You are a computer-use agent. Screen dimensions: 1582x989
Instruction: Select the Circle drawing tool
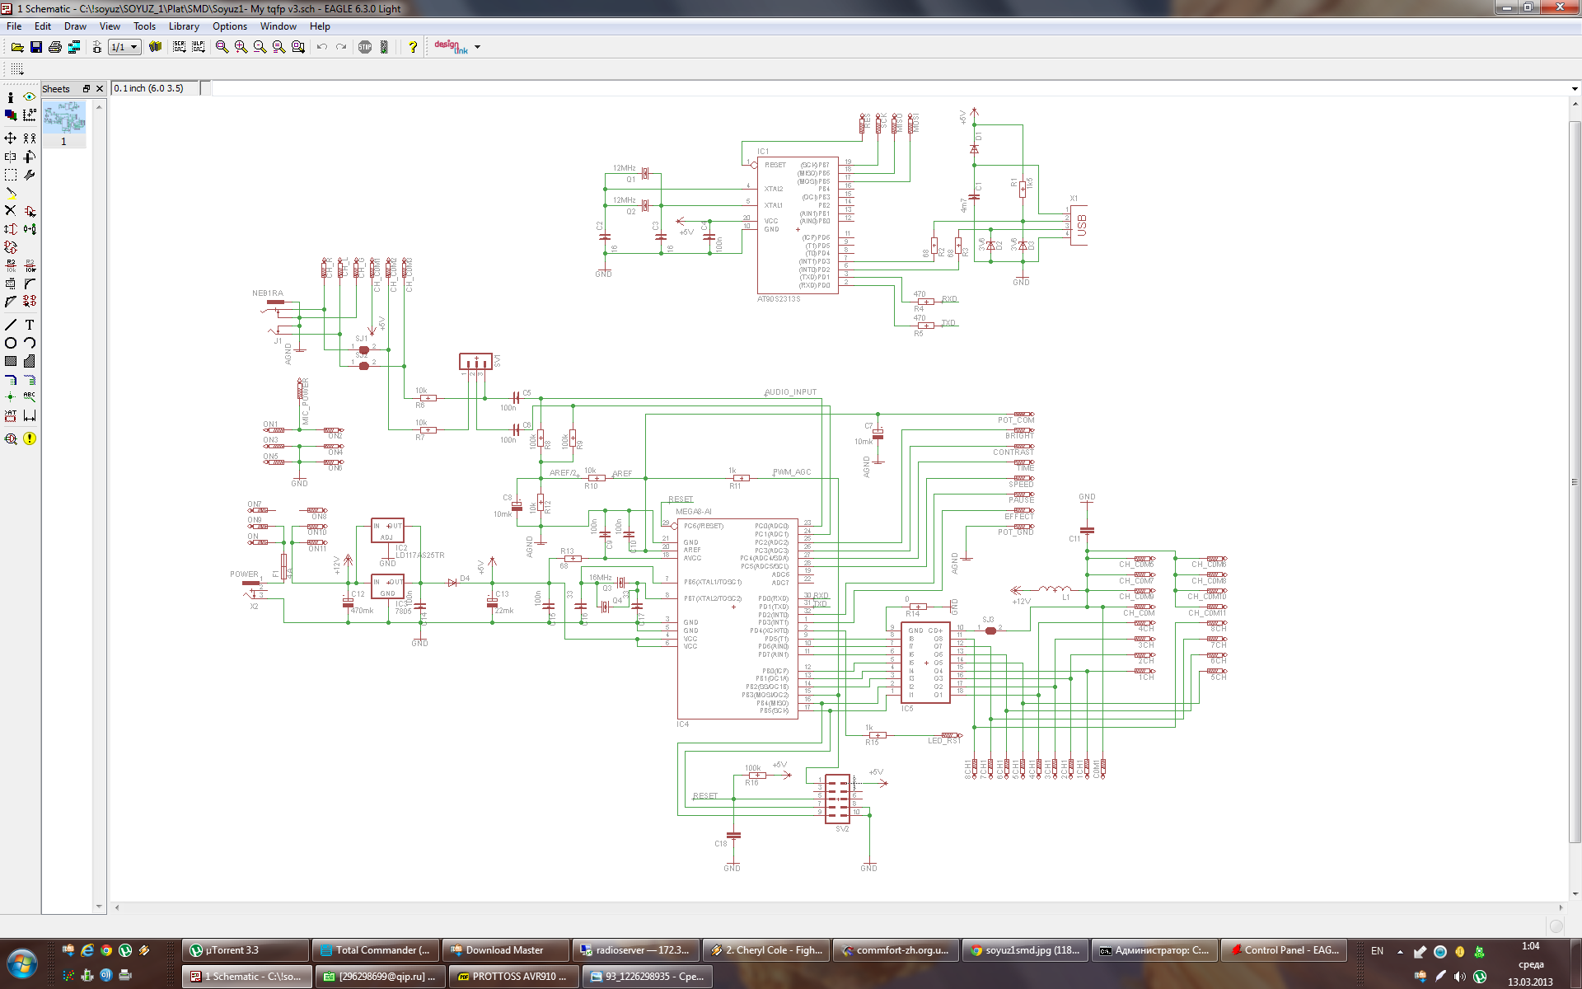pyautogui.click(x=11, y=343)
